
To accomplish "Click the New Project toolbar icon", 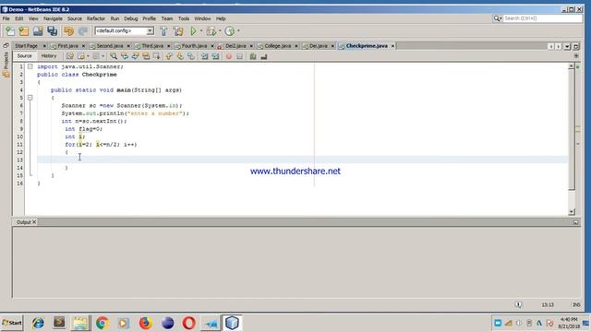I will click(x=24, y=31).
